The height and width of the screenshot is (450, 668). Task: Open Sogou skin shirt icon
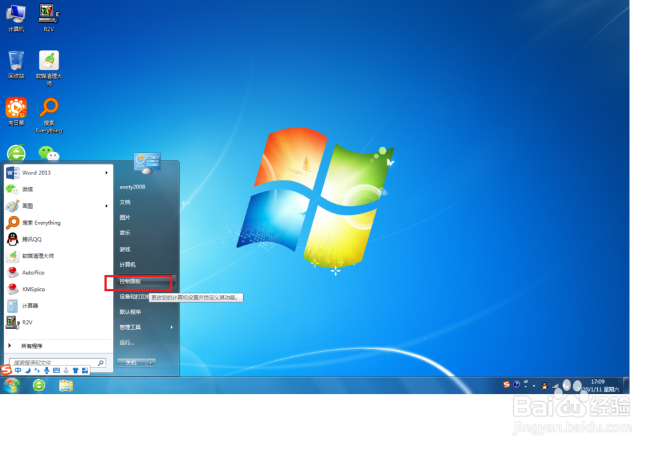coord(75,370)
